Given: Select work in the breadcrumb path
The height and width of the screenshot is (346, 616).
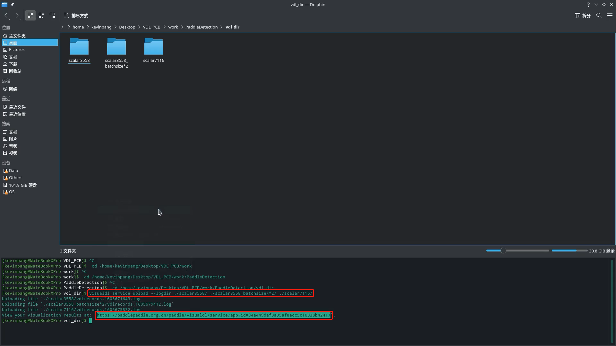Looking at the screenshot, I should (173, 27).
